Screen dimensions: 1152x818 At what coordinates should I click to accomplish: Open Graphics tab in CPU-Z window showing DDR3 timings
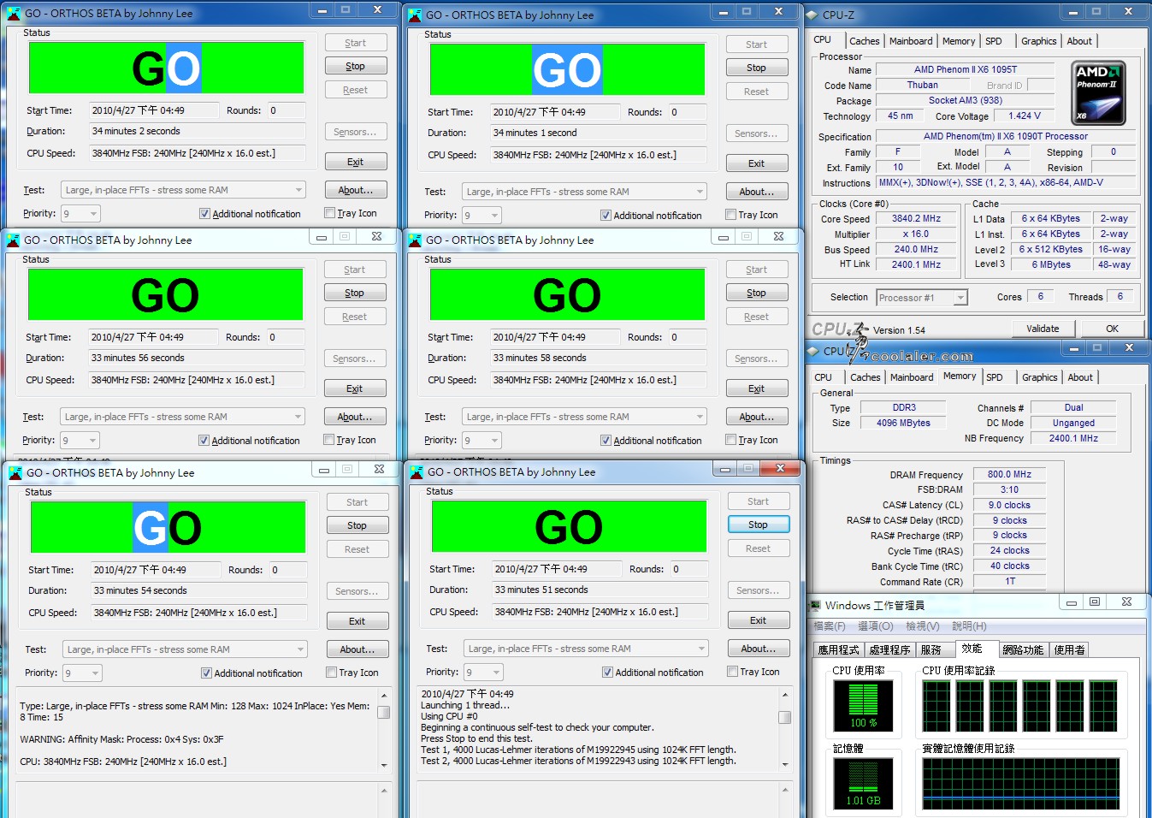[x=1039, y=377]
